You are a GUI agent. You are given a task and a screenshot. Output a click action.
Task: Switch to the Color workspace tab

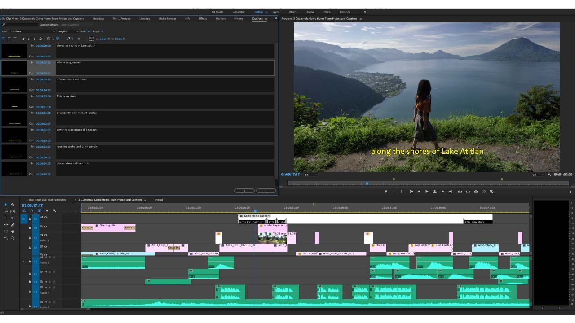coord(275,12)
